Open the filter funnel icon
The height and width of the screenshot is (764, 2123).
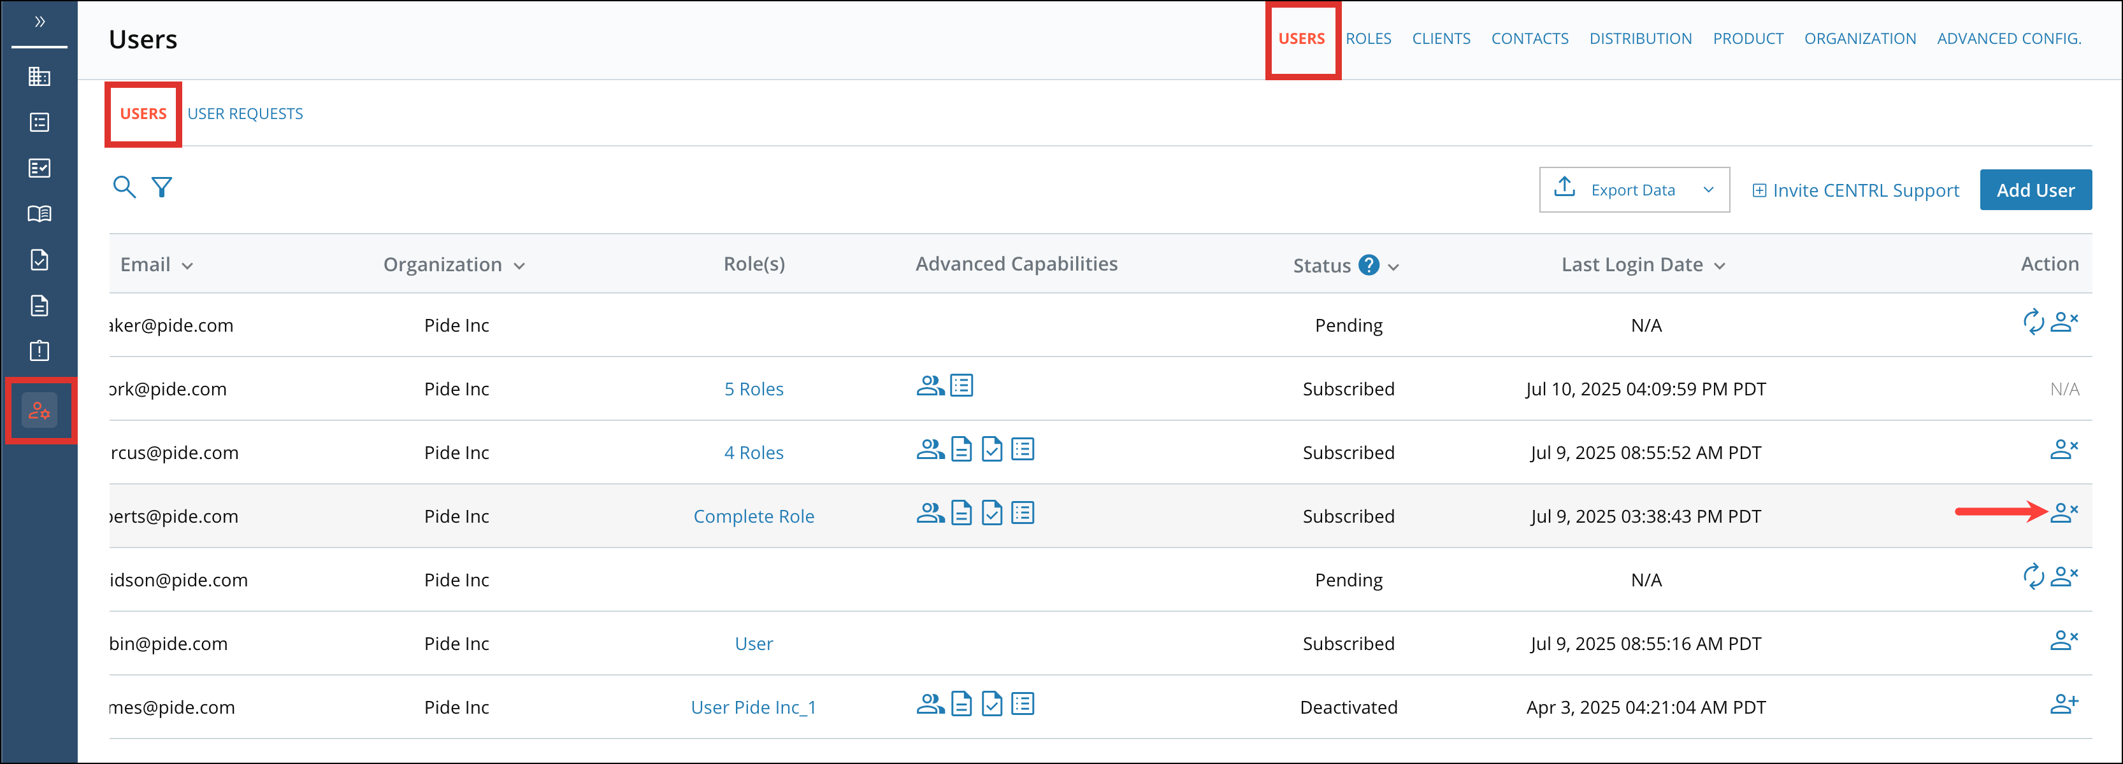tap(162, 187)
